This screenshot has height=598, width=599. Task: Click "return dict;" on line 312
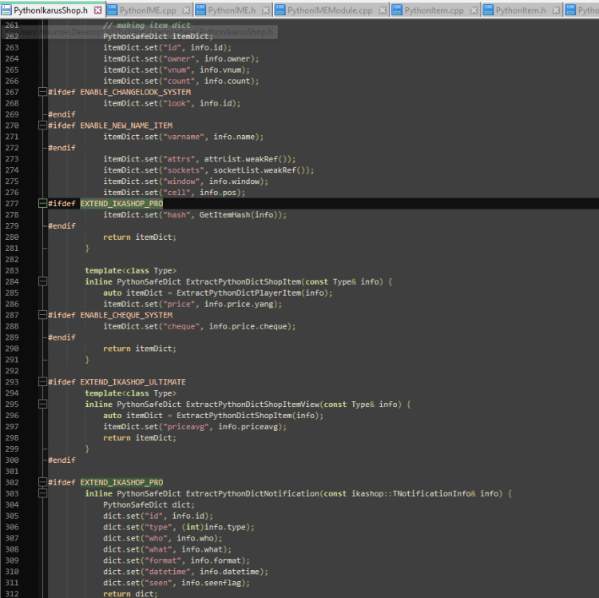(130, 594)
